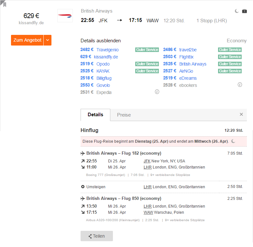
Task: Click Guter Service badge next to Flighttix
Action: coord(230,57)
